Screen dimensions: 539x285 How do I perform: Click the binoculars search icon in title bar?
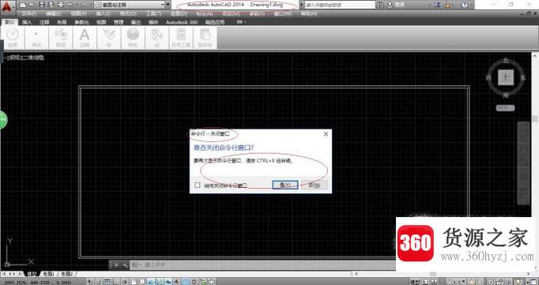[x=380, y=5]
